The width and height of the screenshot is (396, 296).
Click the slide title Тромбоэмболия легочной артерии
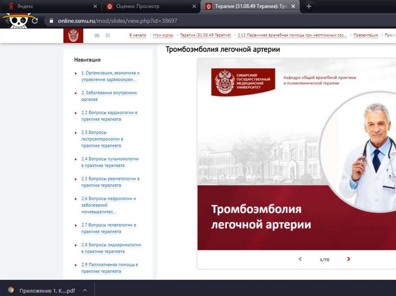click(x=261, y=217)
